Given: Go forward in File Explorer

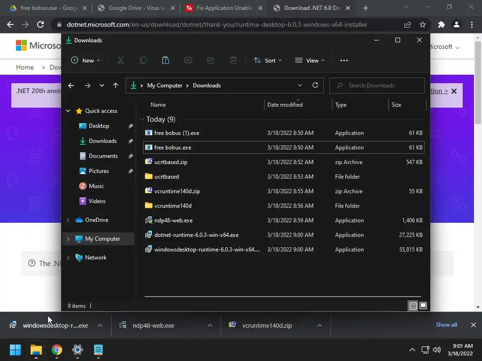Looking at the screenshot, I should click(x=88, y=86).
